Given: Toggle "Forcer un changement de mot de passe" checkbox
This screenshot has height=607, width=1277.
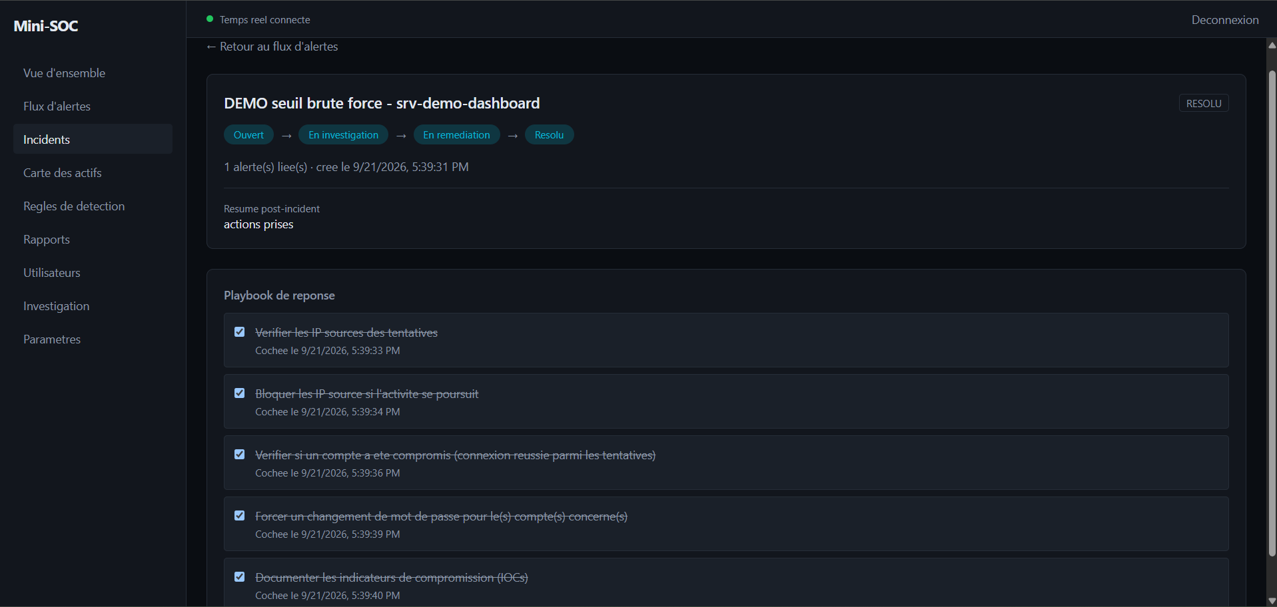Looking at the screenshot, I should 240,516.
